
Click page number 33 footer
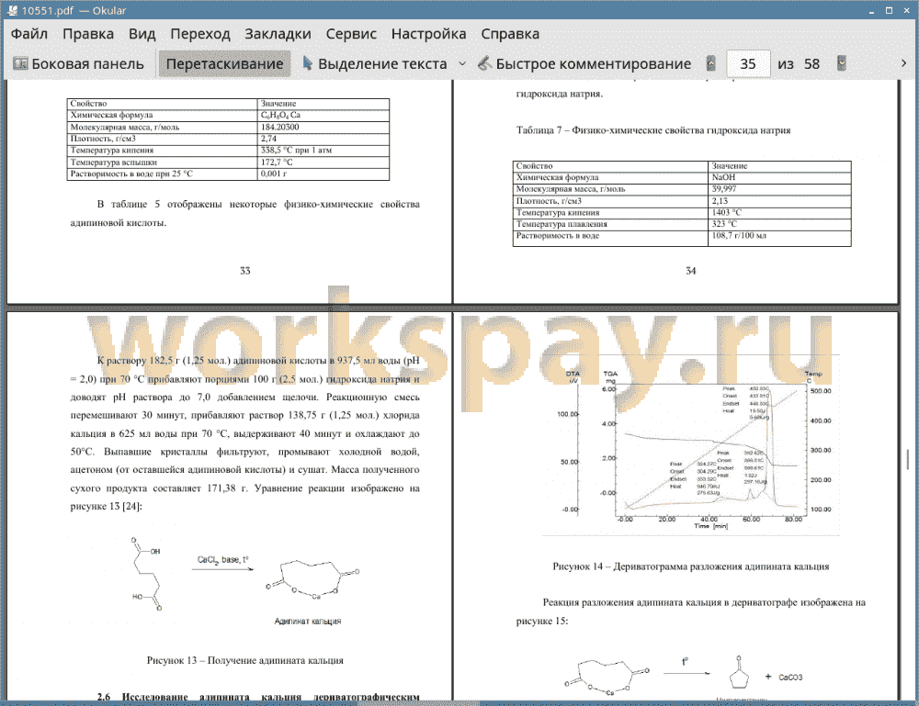[x=245, y=271]
